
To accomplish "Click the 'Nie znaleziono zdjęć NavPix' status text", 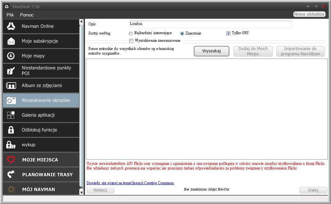I will click(x=207, y=189).
